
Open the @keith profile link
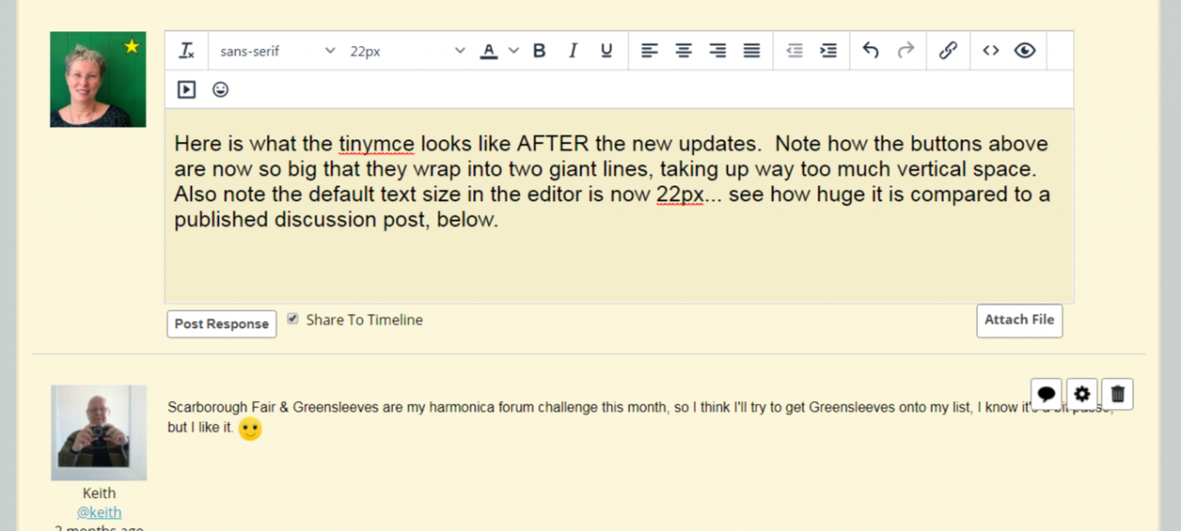[99, 513]
